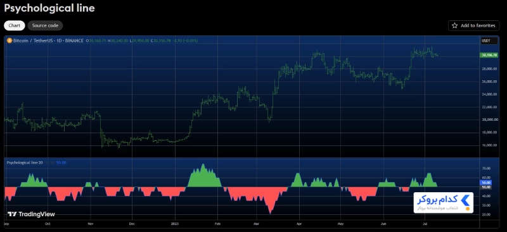507x232 pixels.
Task: Click the May date on the time axis
Action: [x=340, y=223]
